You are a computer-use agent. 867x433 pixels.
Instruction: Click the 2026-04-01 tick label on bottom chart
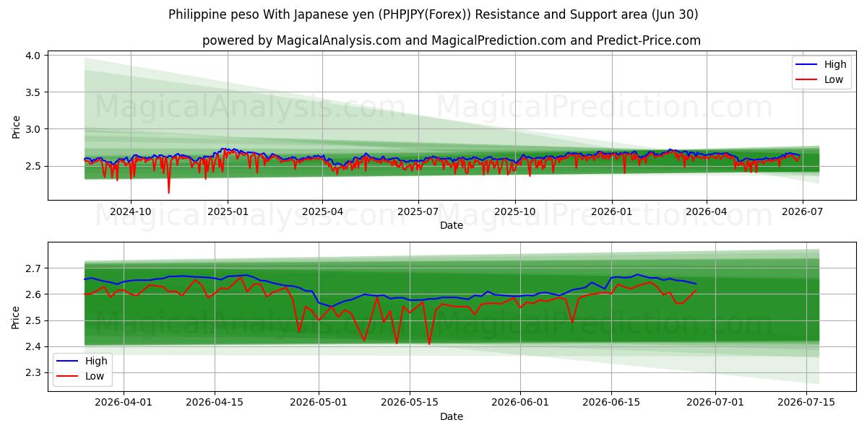pos(124,403)
